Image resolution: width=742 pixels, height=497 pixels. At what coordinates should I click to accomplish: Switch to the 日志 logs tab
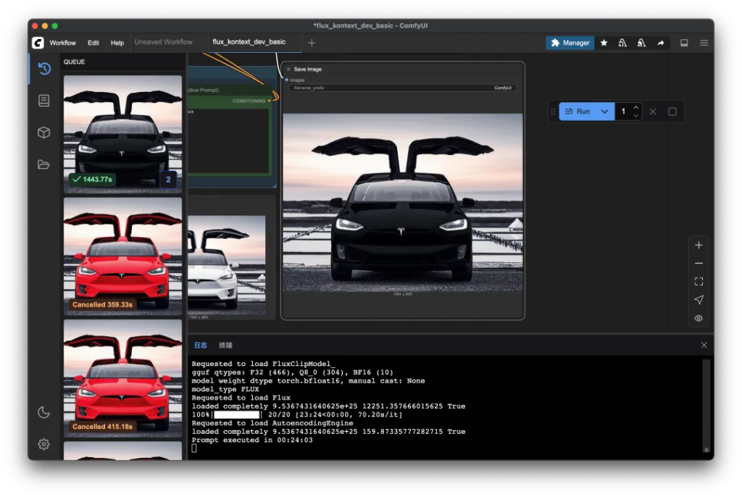[x=201, y=345]
